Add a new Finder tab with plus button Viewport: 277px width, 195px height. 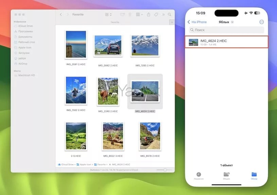click(172, 22)
